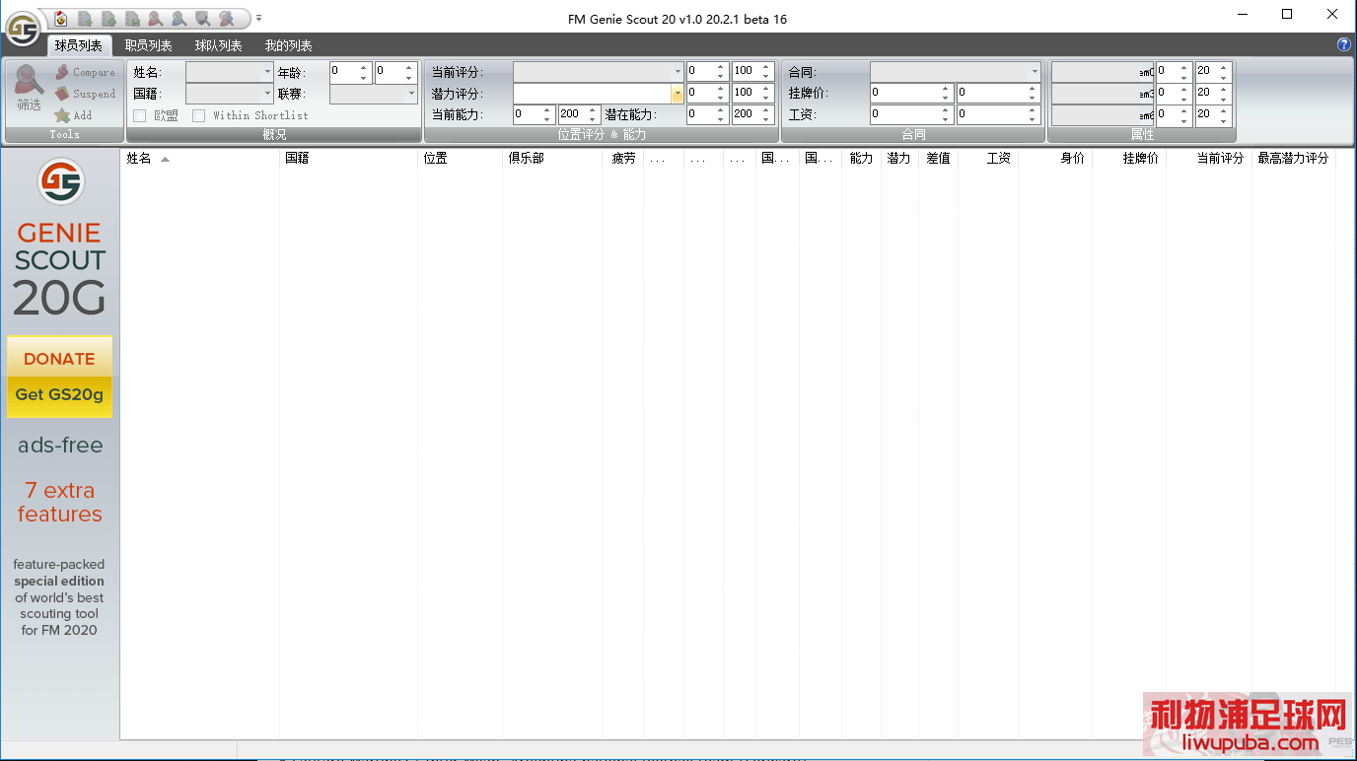Open the 合同 contract dropdown
Image resolution: width=1357 pixels, height=761 pixels.
(956, 72)
